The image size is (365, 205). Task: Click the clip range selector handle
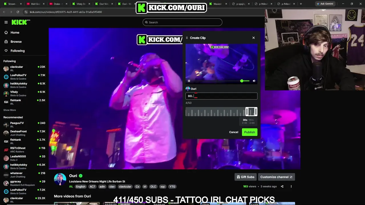point(251,112)
